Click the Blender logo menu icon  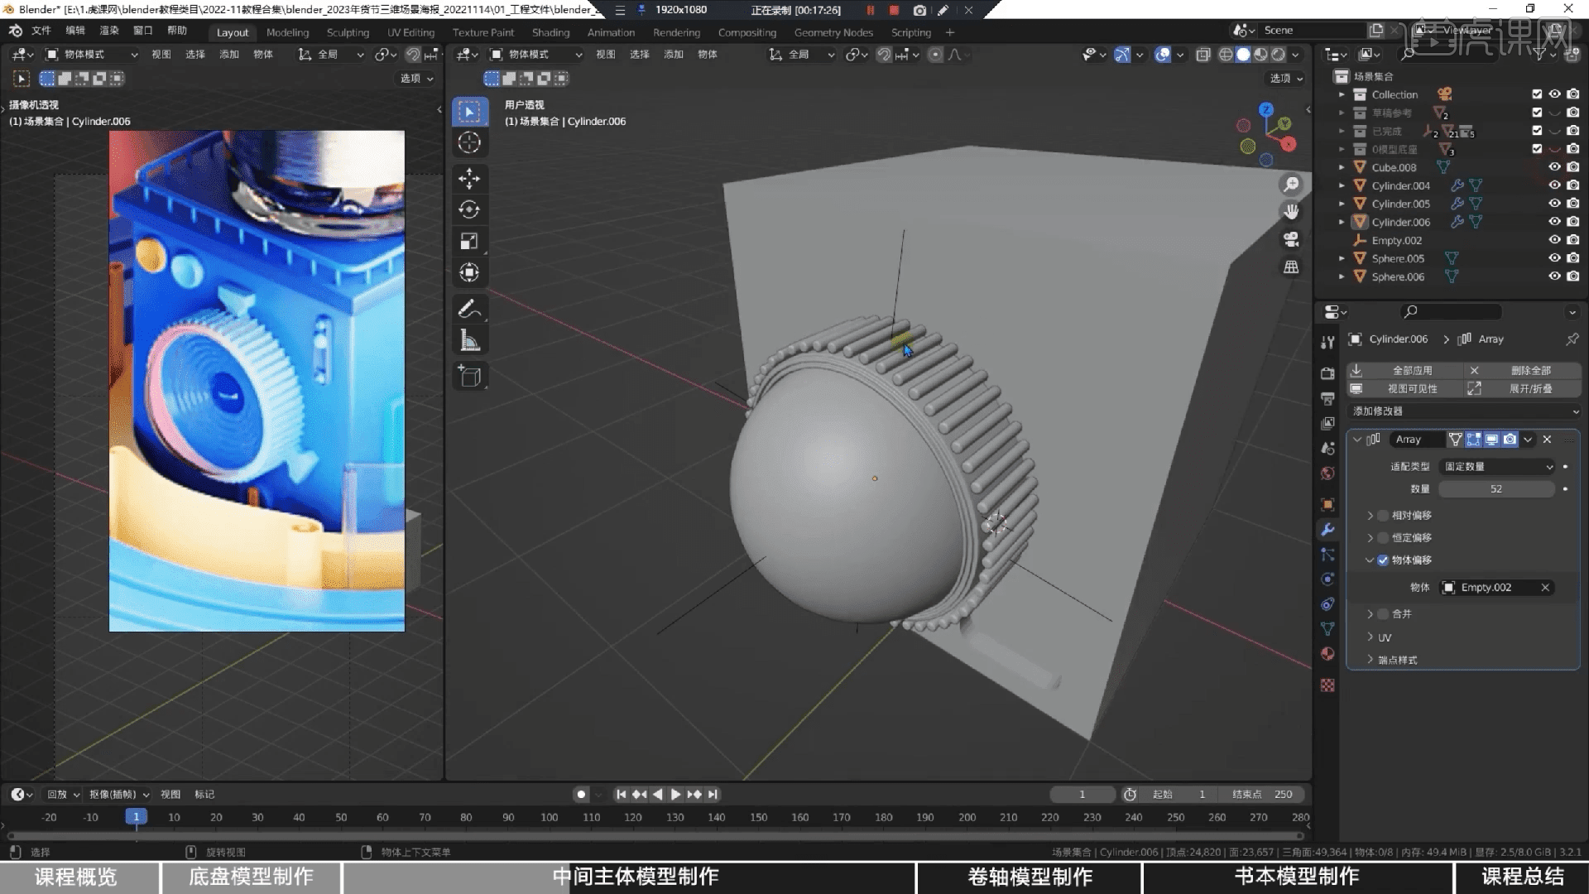pos(16,31)
